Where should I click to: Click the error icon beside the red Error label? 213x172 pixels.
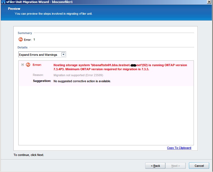pyautogui.click(x=28, y=65)
